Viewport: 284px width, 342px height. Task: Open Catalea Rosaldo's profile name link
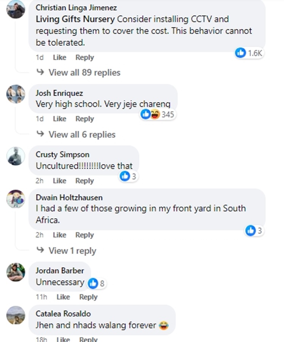pos(63,314)
